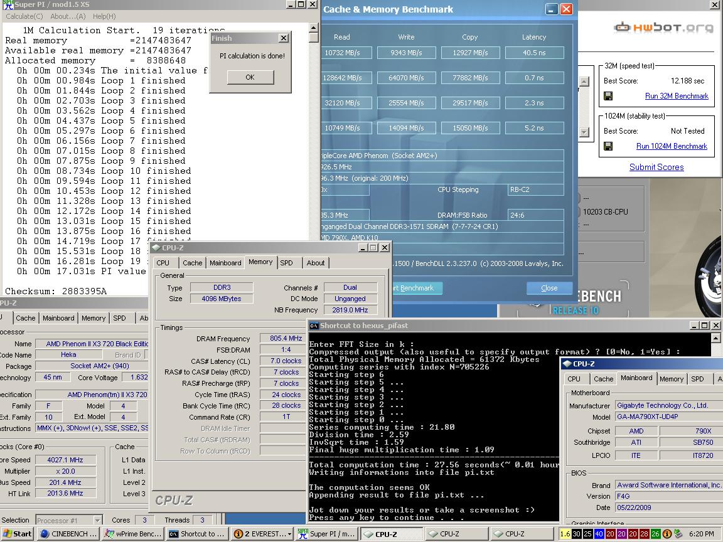Open the Calculate menu in Super PI

(24, 16)
